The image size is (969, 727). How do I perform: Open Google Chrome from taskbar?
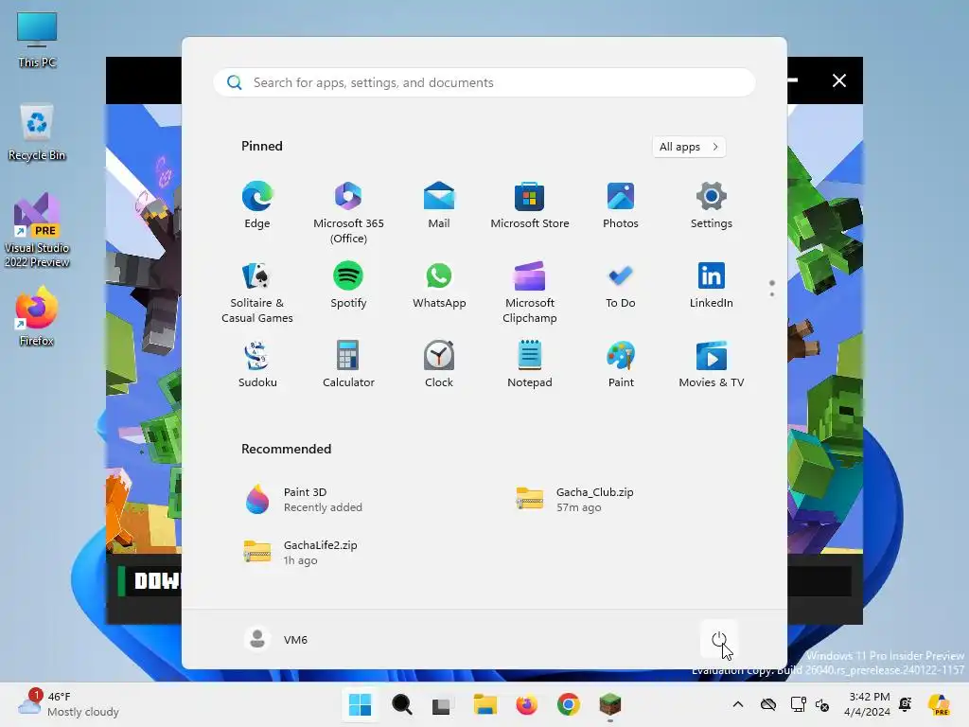click(x=568, y=704)
